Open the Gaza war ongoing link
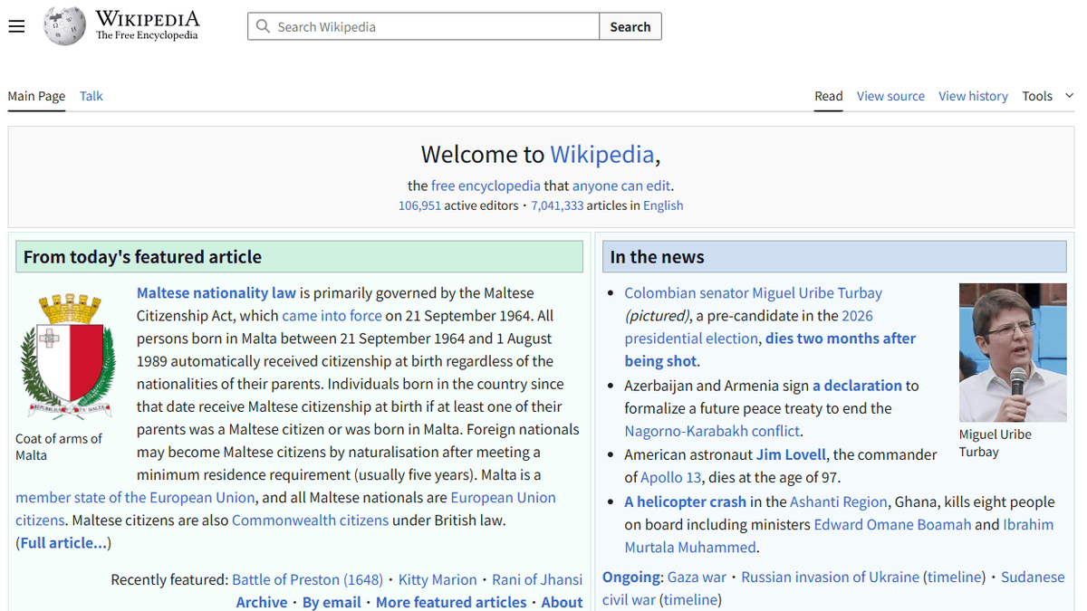The width and height of the screenshot is (1087, 611). tap(697, 577)
